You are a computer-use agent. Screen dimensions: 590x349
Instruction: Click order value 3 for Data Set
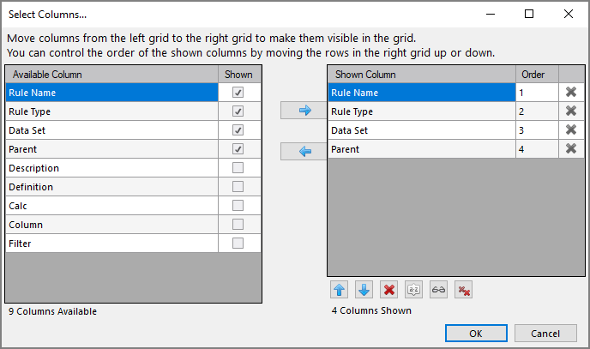[x=537, y=130]
